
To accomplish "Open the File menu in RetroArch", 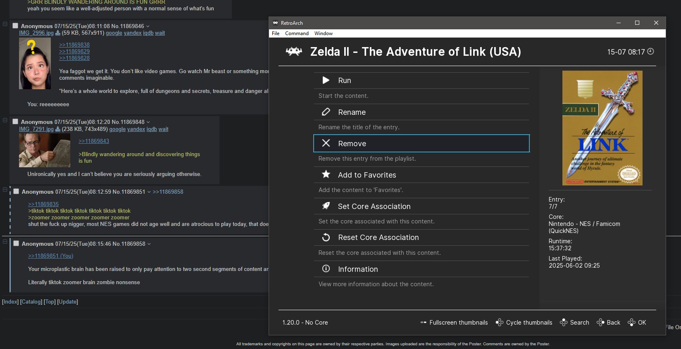I will 276,33.
